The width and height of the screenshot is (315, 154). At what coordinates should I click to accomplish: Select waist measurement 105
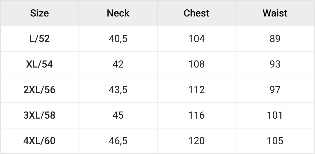[x=275, y=141]
